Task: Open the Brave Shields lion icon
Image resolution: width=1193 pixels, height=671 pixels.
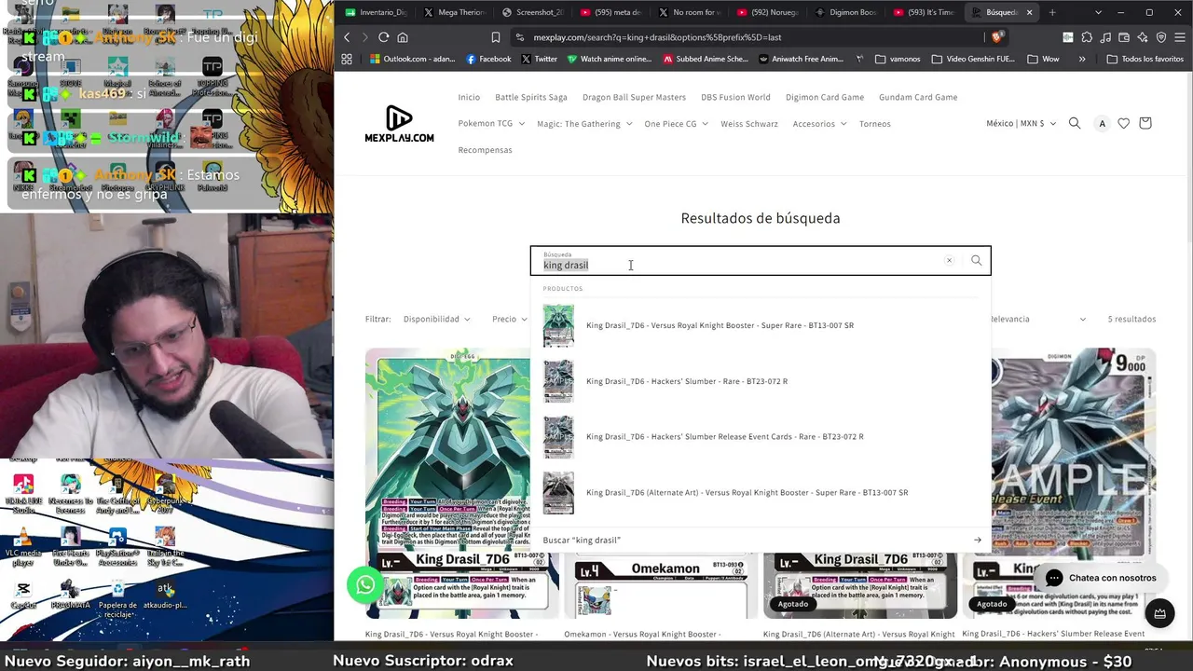Action: [x=997, y=37]
